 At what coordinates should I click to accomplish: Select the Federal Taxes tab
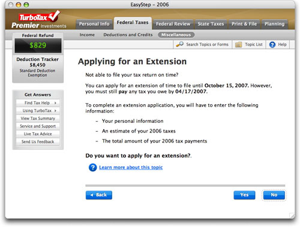click(133, 23)
